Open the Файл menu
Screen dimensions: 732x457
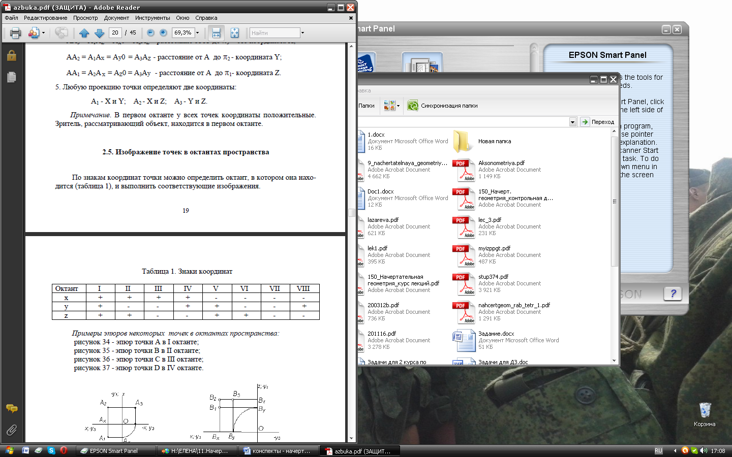coord(12,18)
